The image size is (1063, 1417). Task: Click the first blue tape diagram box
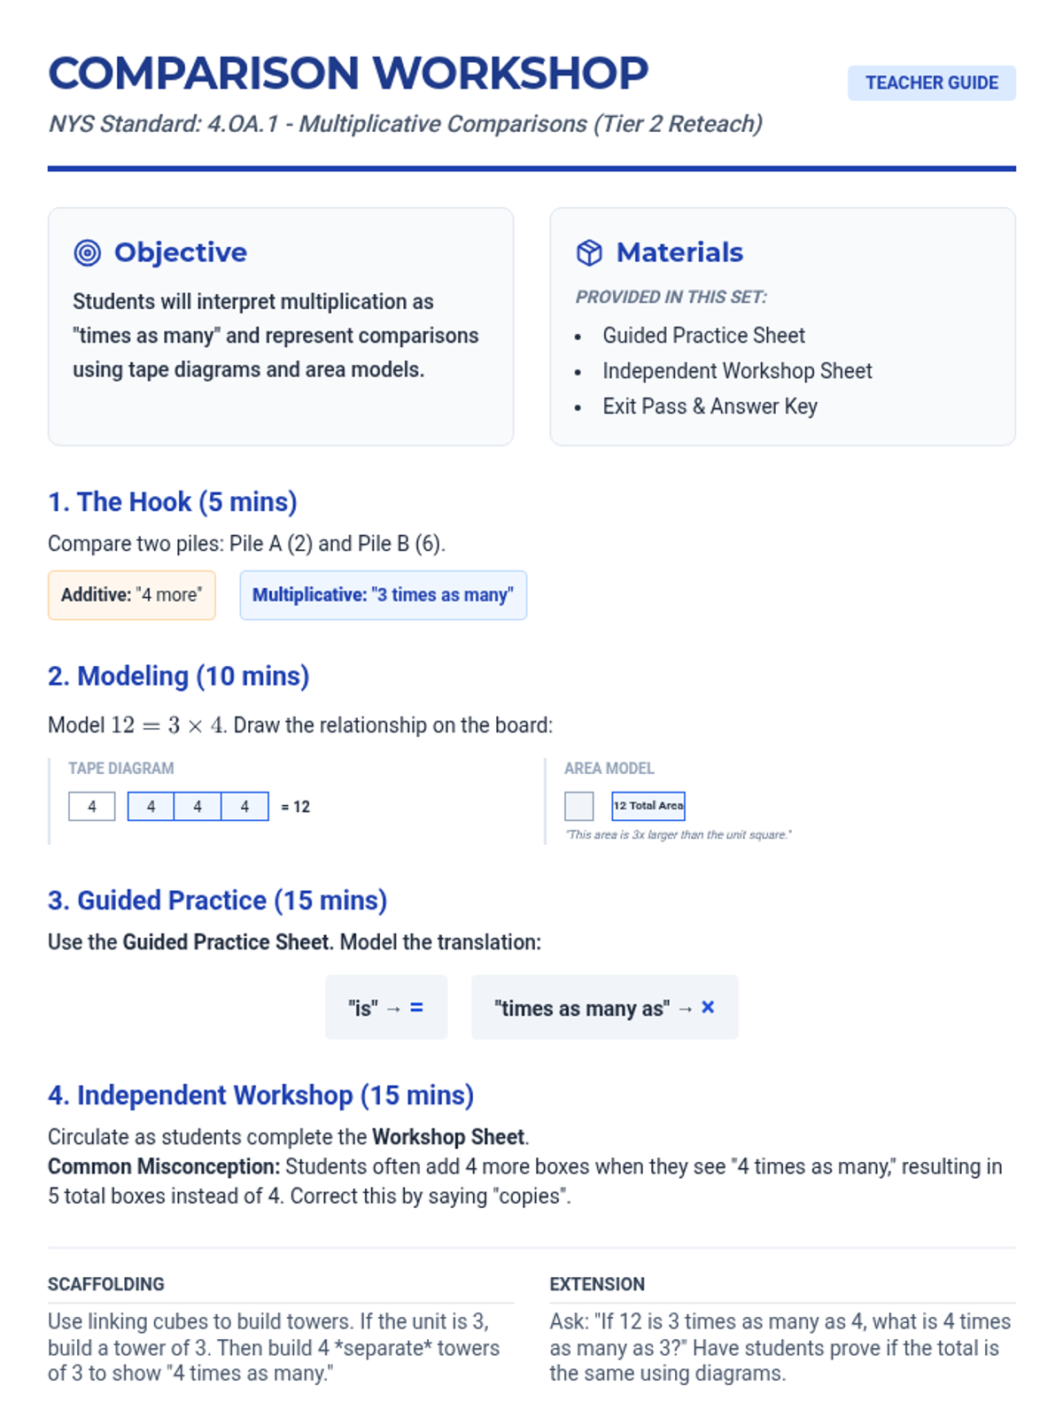151,807
